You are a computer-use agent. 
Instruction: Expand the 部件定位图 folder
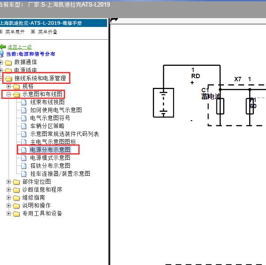pos(8,182)
